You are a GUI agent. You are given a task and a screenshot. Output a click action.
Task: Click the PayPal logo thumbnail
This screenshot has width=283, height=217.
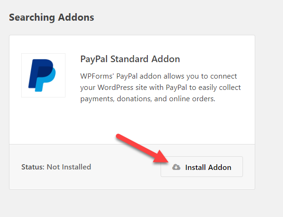[43, 75]
